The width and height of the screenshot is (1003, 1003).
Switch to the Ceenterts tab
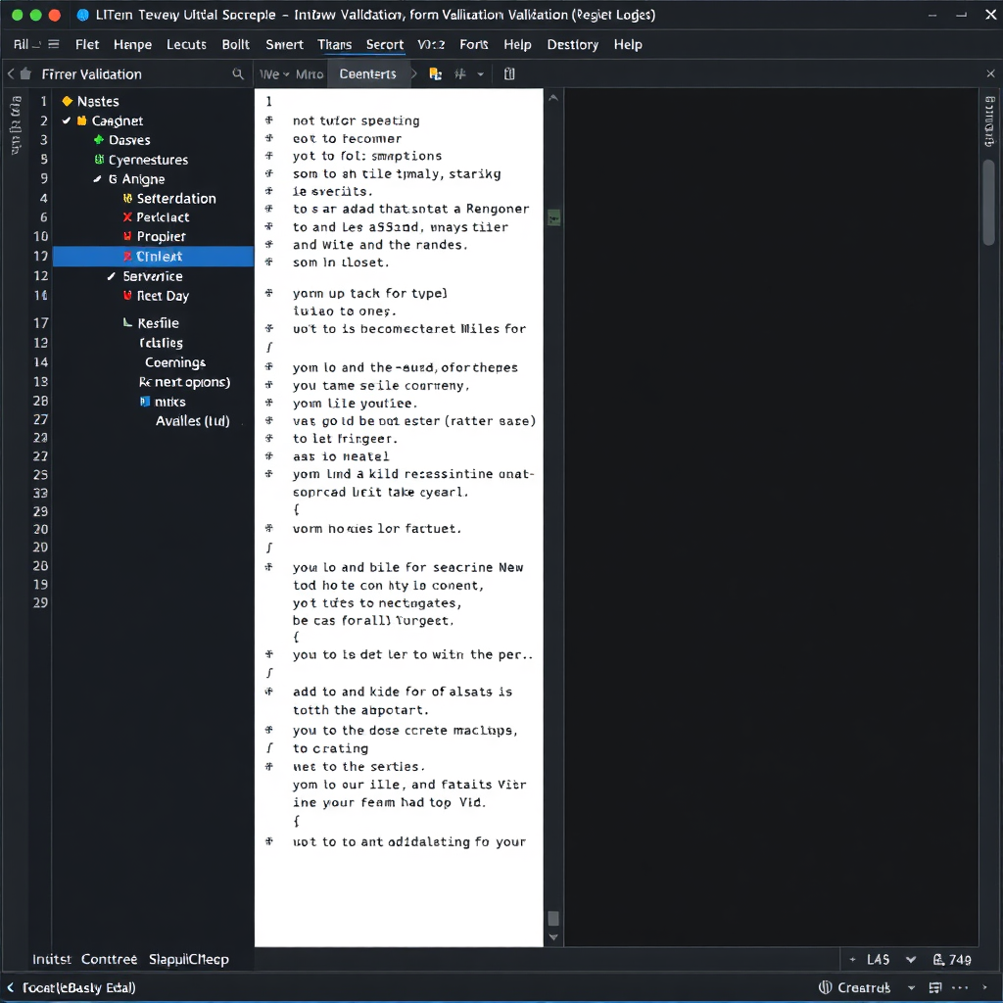click(367, 74)
